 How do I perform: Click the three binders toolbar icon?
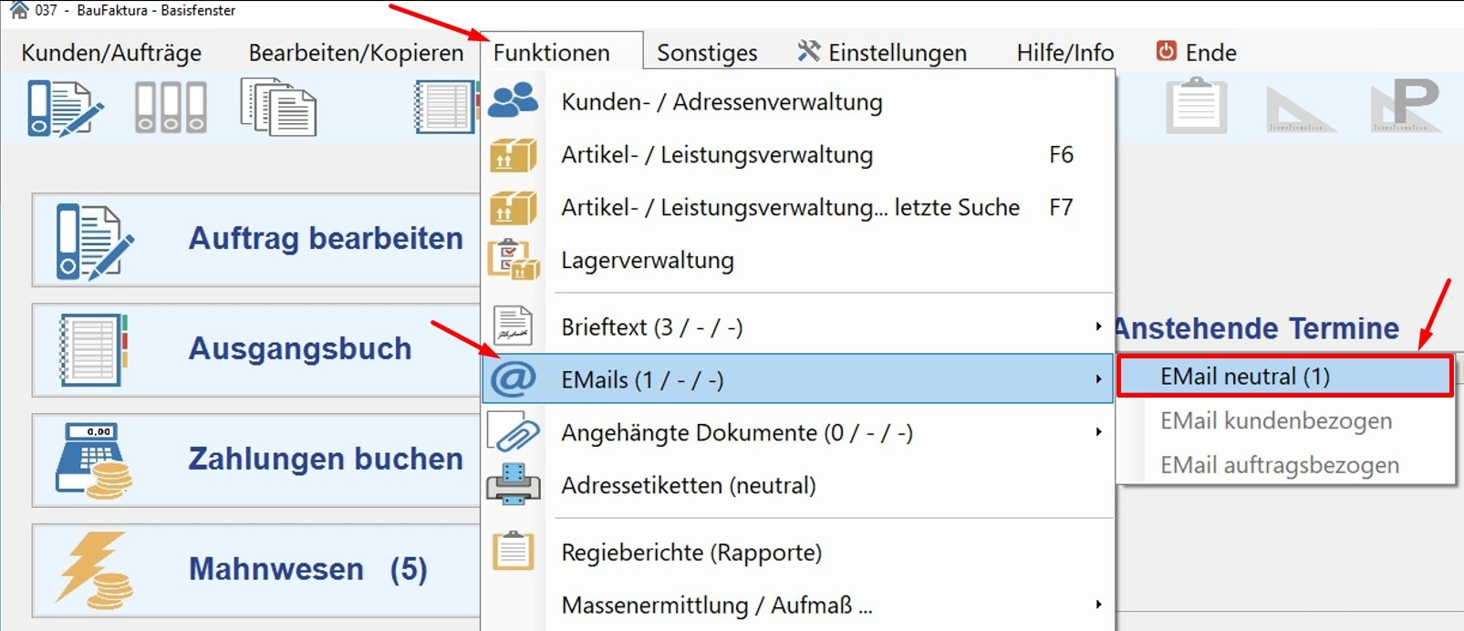(171, 108)
